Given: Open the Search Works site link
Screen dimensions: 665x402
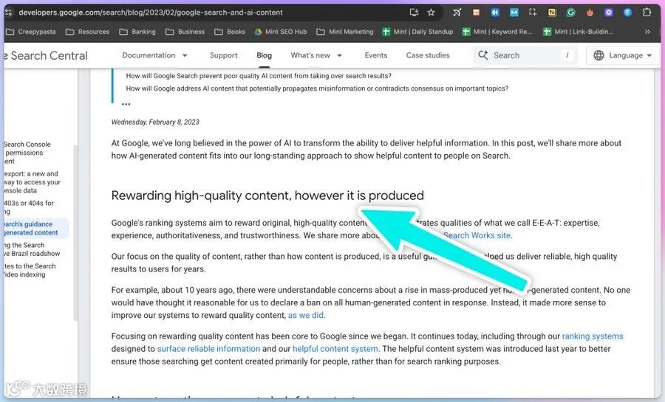Looking at the screenshot, I should click(x=477, y=235).
